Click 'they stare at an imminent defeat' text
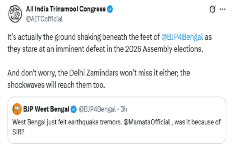The width and height of the screenshot is (232, 149). (50, 48)
